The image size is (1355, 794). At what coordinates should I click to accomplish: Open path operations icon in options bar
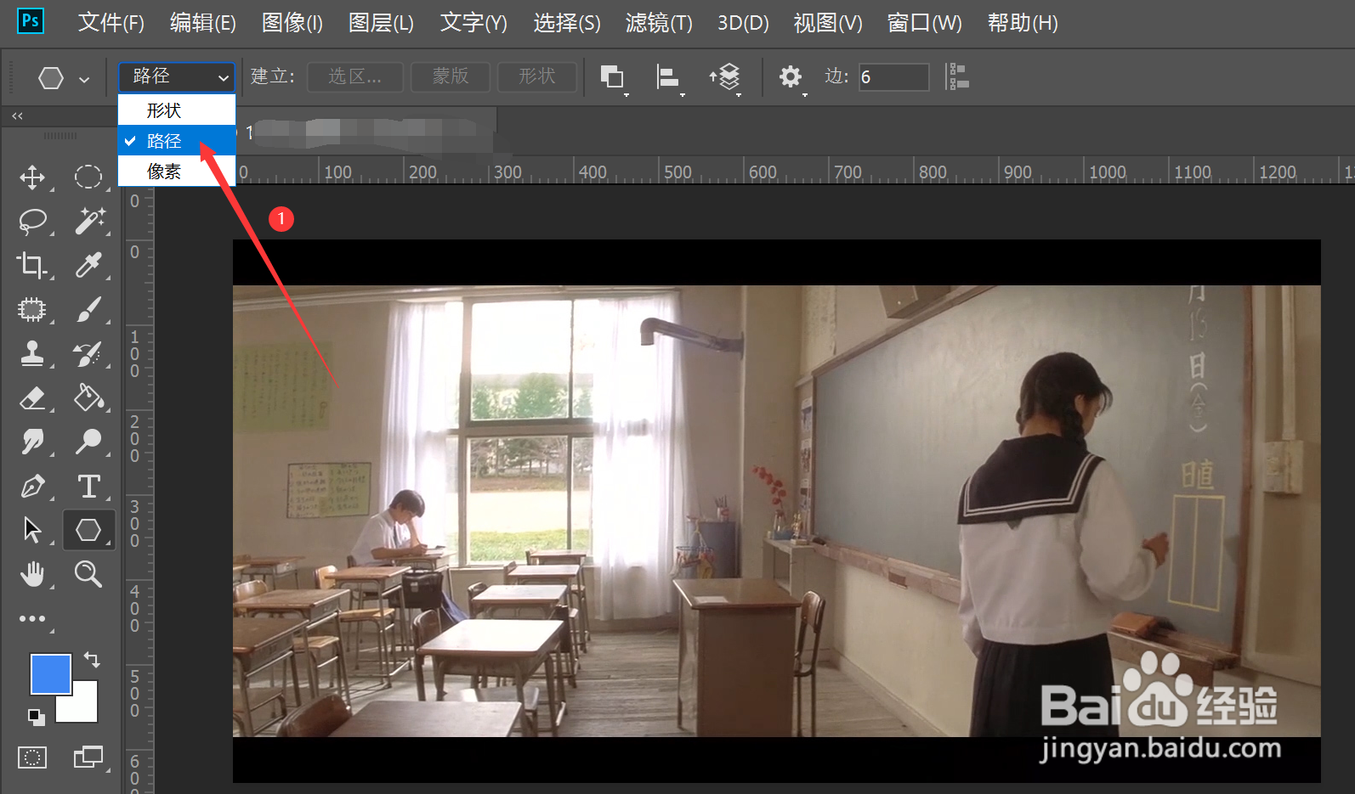click(x=613, y=77)
